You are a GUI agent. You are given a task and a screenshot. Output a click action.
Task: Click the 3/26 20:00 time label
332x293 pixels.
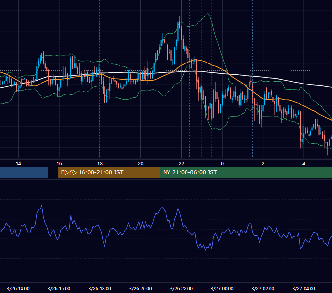(141, 288)
